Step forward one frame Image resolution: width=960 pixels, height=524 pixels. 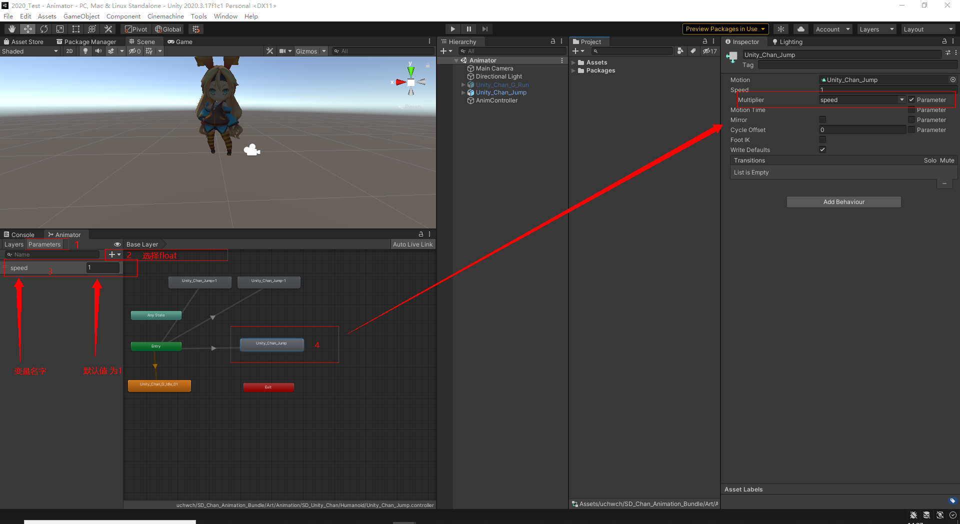[484, 29]
